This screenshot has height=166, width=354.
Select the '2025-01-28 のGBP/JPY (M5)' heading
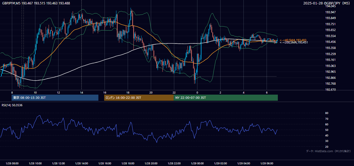click(327, 3)
